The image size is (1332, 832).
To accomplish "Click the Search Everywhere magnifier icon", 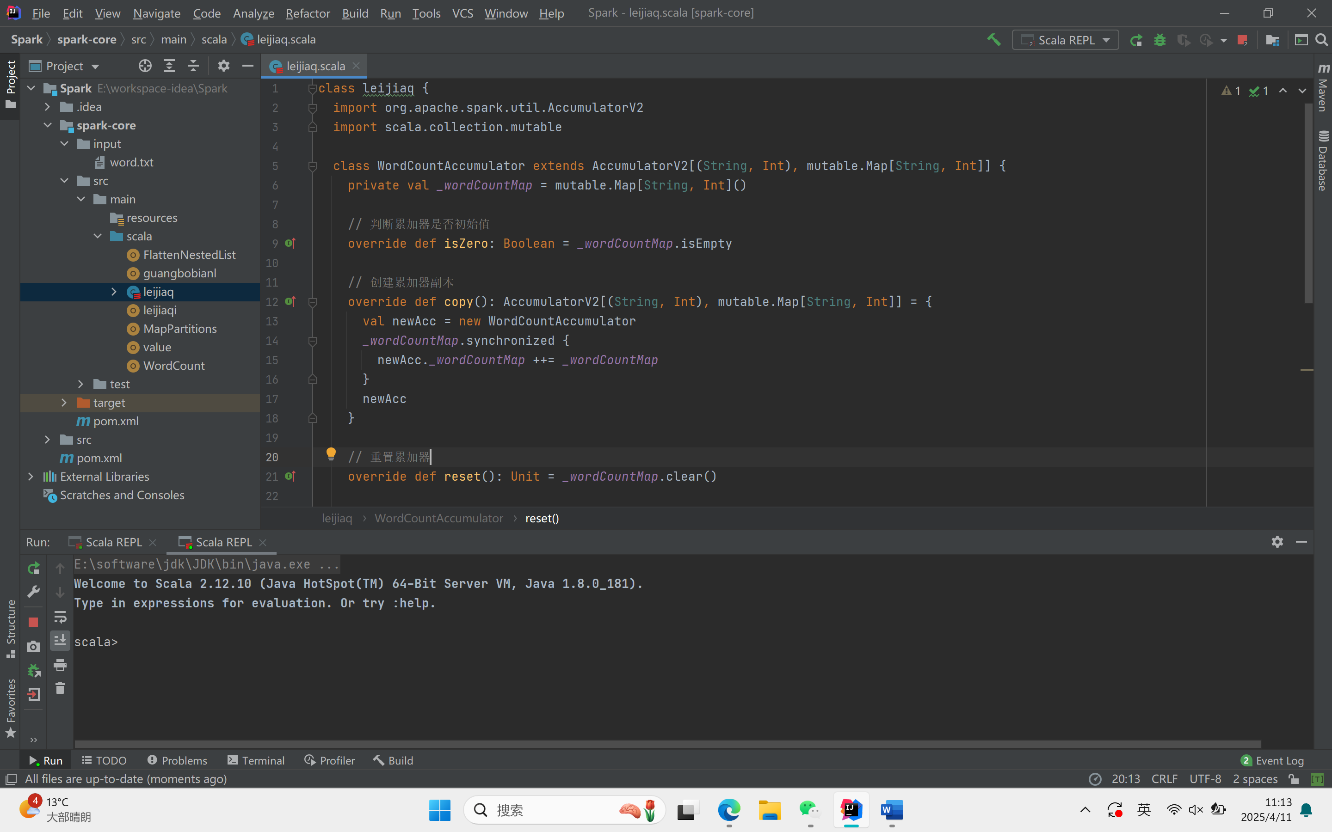I will coord(1321,40).
